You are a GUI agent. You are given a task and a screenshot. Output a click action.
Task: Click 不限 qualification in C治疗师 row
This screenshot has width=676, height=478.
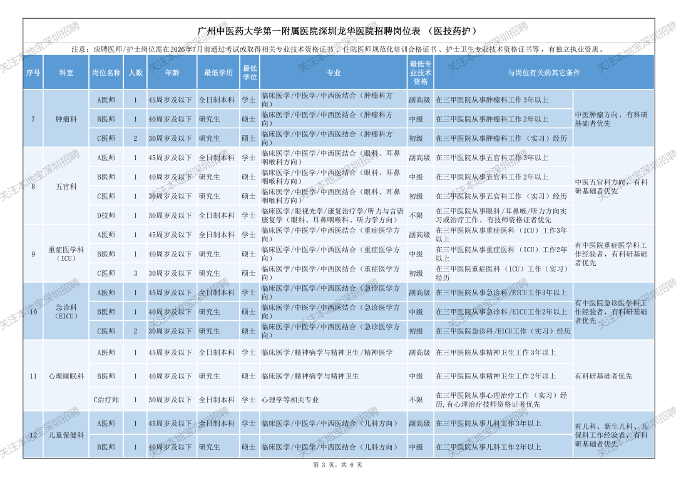pos(421,400)
